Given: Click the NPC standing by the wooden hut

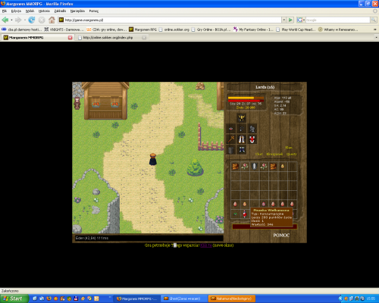Looking at the screenshot, I should pos(77,103).
